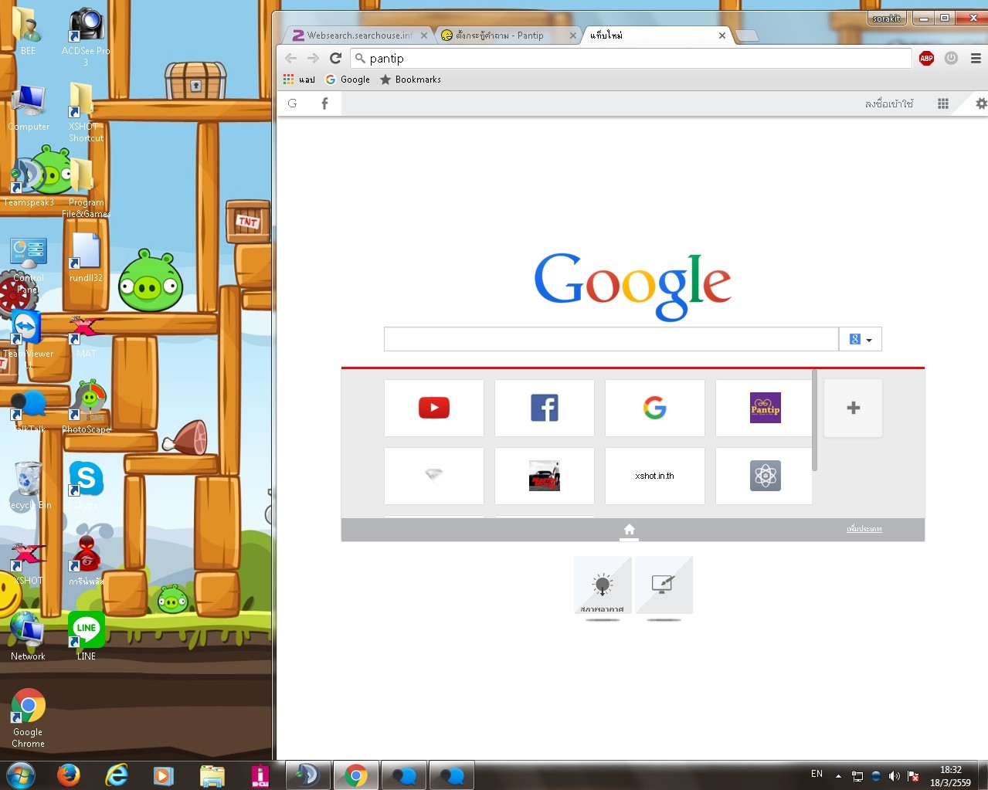Click the grey power extension icon

(951, 58)
